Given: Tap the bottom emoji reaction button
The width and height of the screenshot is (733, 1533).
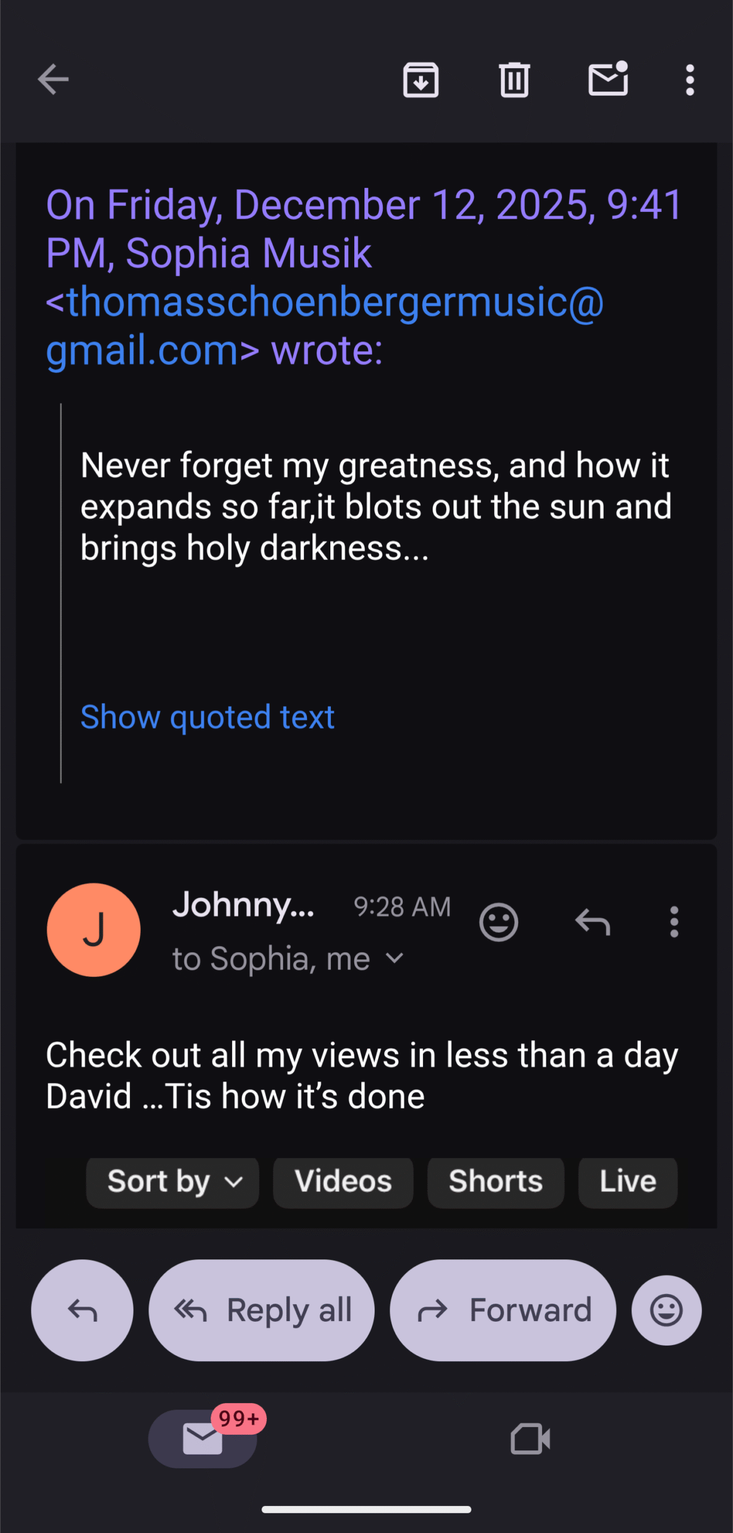Looking at the screenshot, I should pos(666,1310).
